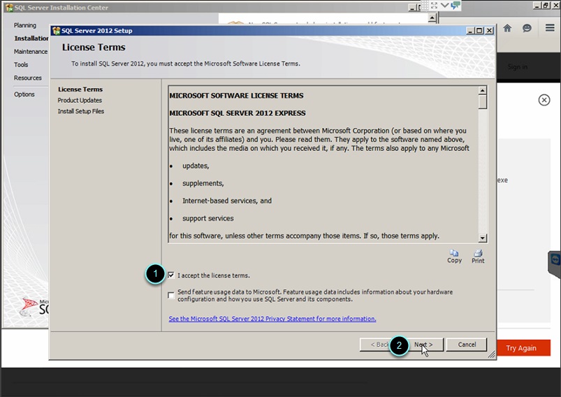This screenshot has width=561, height=397.
Task: Click the circled X close icon
Action: (x=544, y=100)
